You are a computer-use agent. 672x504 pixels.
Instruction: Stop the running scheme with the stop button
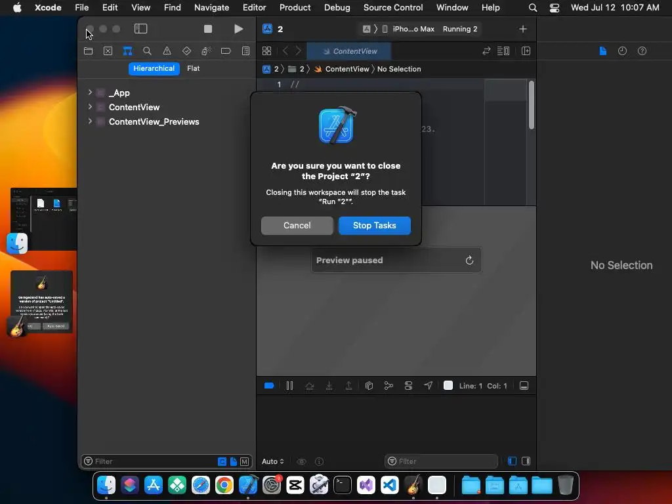(x=208, y=29)
